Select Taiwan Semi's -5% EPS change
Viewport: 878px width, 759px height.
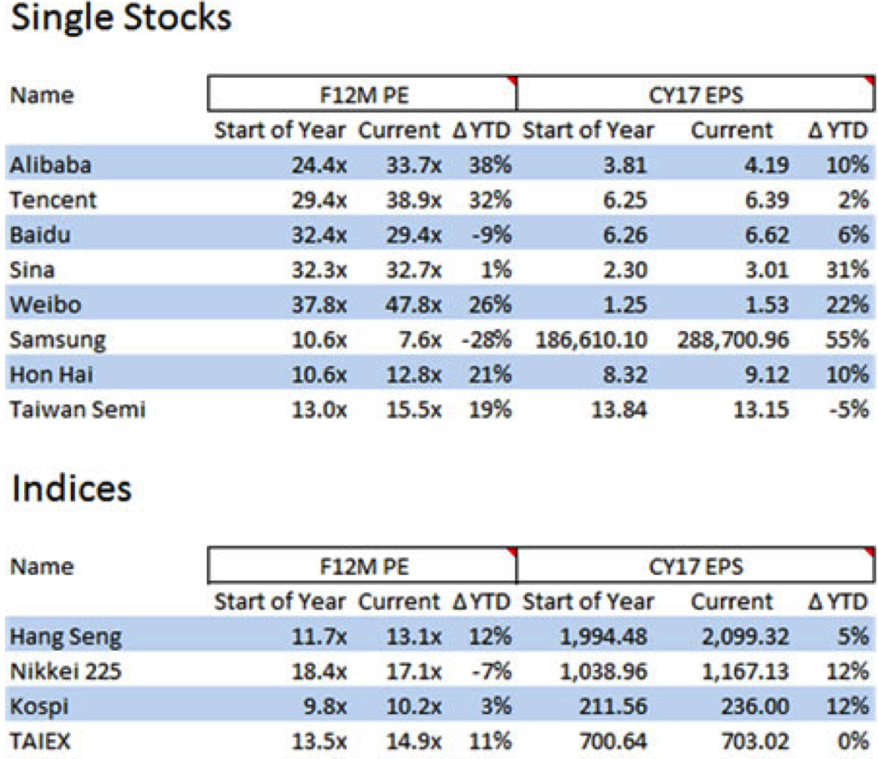pos(850,410)
